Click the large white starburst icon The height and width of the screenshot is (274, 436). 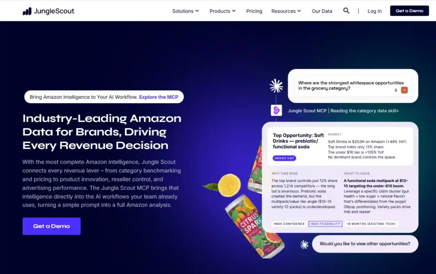[x=276, y=86]
